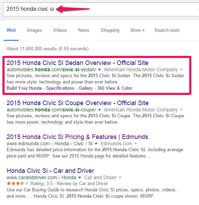199x205 pixels.
Task: Click the search box with the query
Action: pyautogui.click(x=101, y=9)
